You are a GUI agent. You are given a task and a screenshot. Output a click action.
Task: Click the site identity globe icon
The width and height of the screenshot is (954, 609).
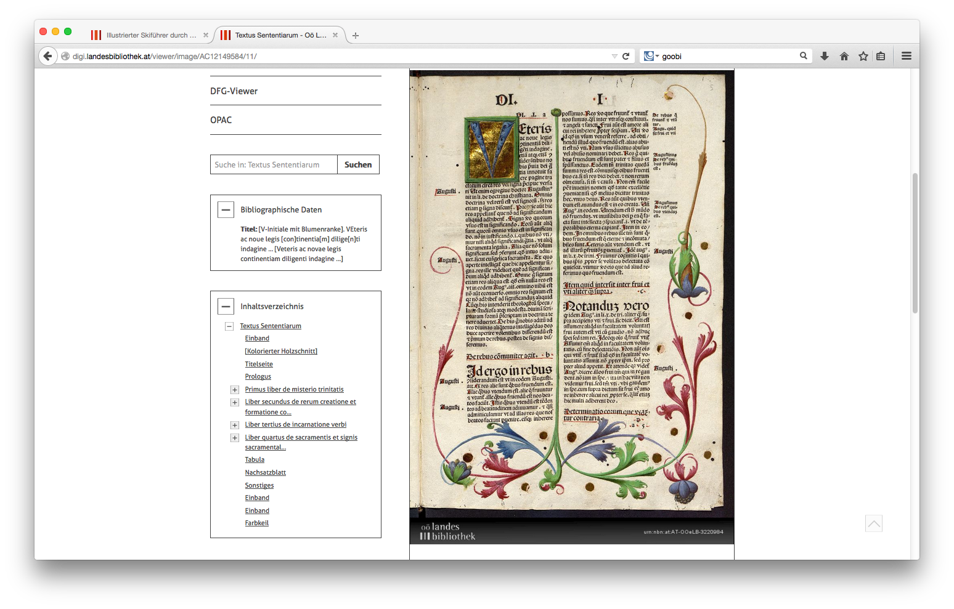pos(65,56)
